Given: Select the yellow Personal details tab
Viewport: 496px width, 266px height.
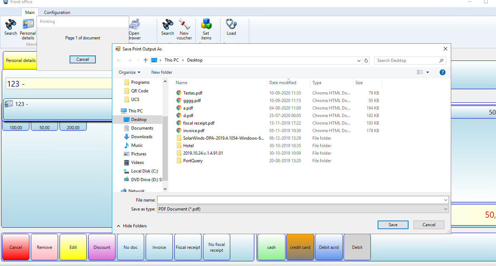Looking at the screenshot, I should 21,61.
